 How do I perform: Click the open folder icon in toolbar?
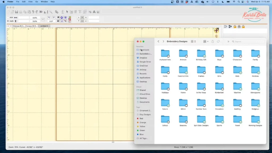pyautogui.click(x=12, y=12)
